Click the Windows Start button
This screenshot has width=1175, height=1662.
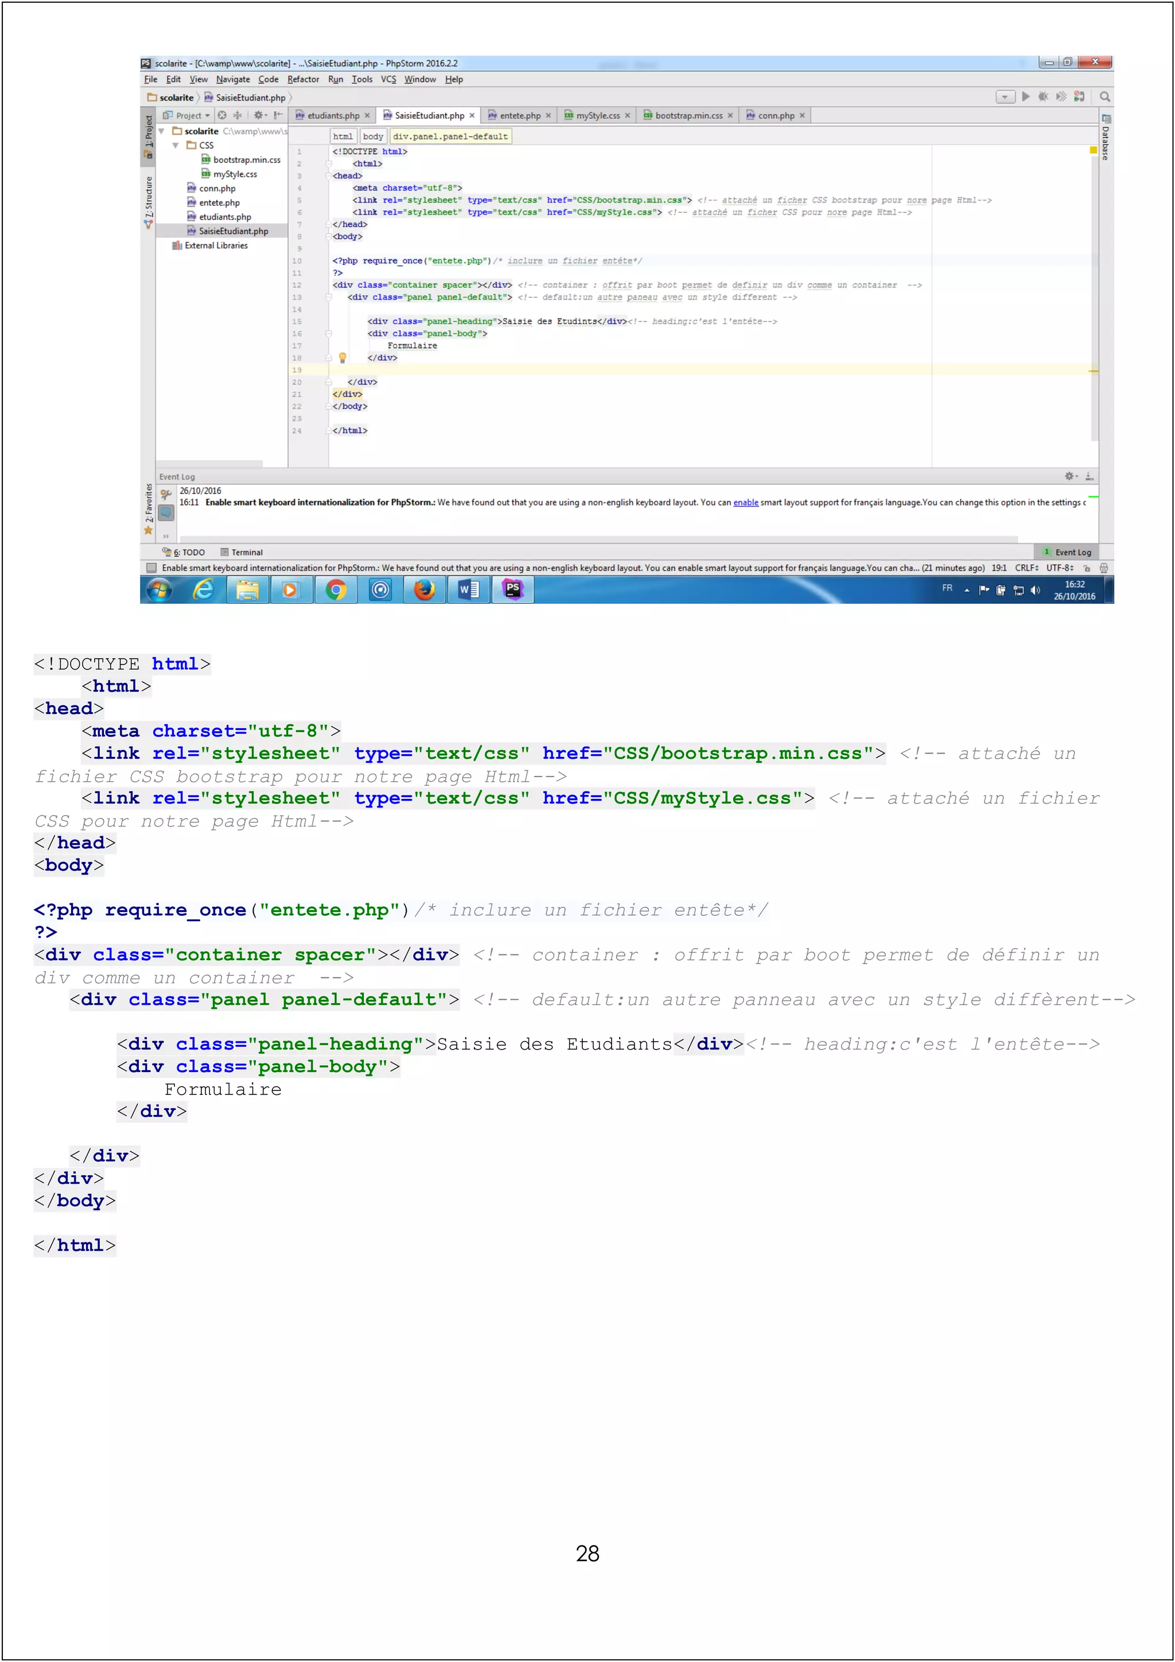point(159,591)
